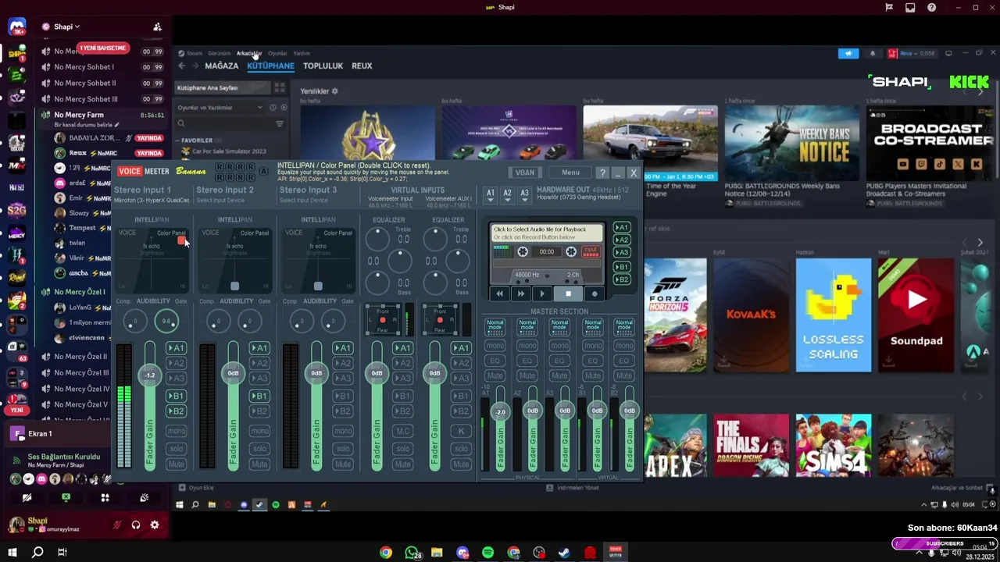The height and width of the screenshot is (562, 1000).
Task: Set recorder A1 bus source
Action: pos(622,228)
